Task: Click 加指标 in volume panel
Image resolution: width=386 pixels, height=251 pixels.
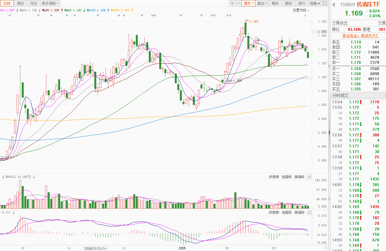Action: [287, 177]
